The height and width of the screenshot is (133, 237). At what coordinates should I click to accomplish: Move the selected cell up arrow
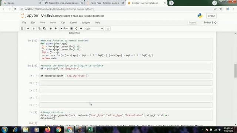(x=50, y=28)
